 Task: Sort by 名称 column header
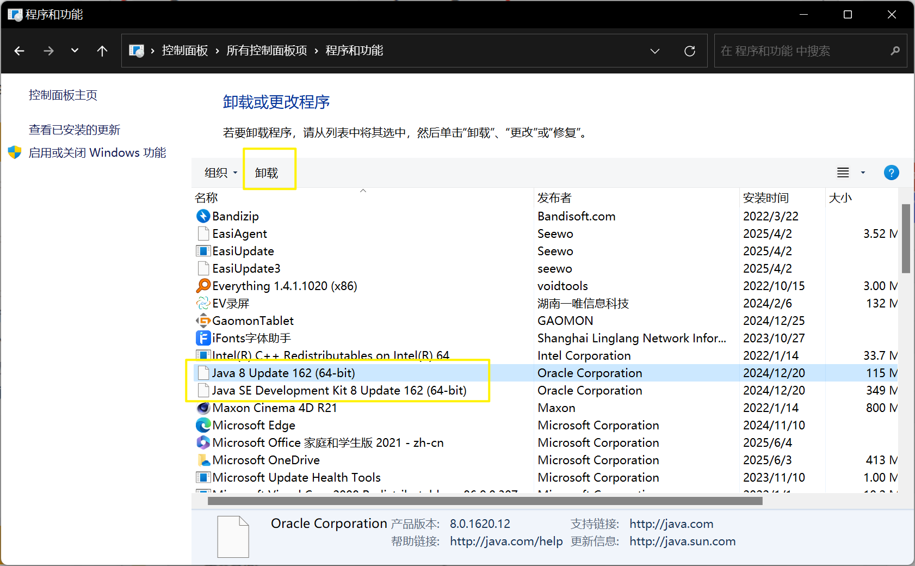coord(363,197)
